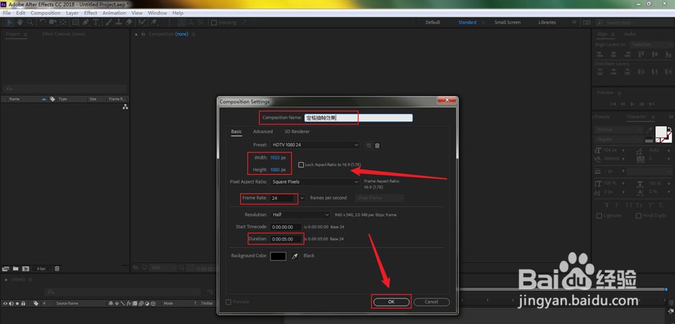This screenshot has width=675, height=324.
Task: Click the timeline audio speaker column switch
Action: click(11, 303)
